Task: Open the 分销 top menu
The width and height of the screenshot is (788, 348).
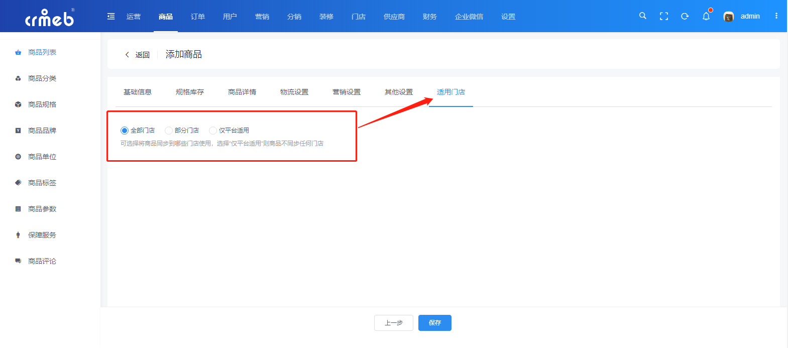Action: (x=294, y=17)
